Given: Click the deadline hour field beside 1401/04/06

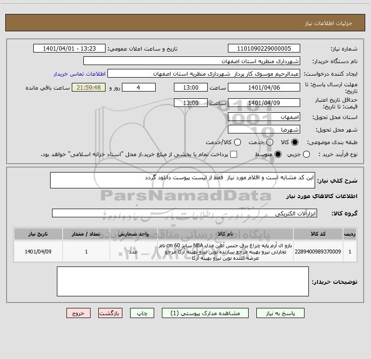Looking at the screenshot, I should click(x=191, y=87).
